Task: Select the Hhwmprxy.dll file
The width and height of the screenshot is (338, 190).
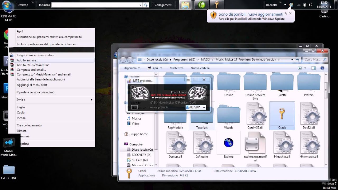Action: click(309, 145)
